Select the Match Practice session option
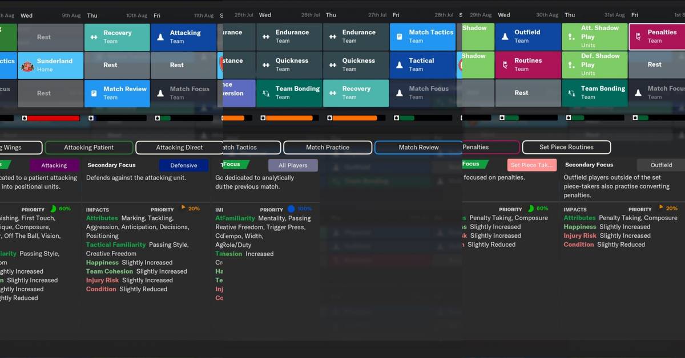 coord(327,148)
